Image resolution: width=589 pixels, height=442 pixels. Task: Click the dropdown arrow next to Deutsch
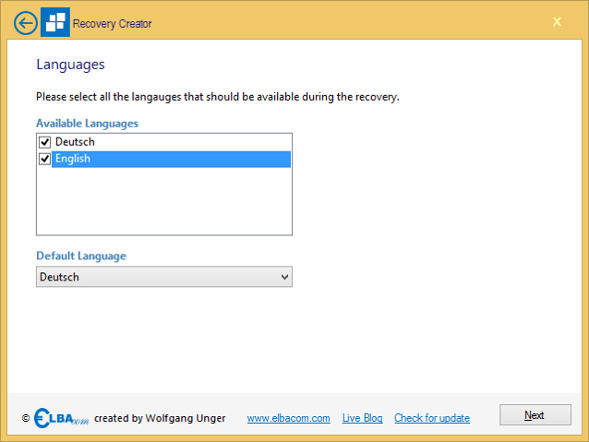tap(284, 277)
